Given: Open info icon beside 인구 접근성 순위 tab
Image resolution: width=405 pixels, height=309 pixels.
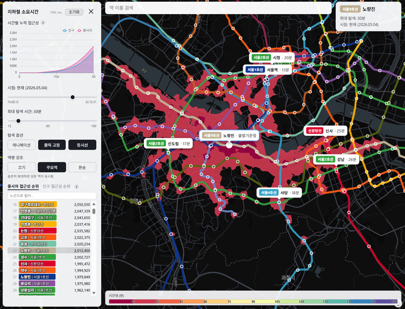Looking at the screenshot, I should click(x=77, y=186).
